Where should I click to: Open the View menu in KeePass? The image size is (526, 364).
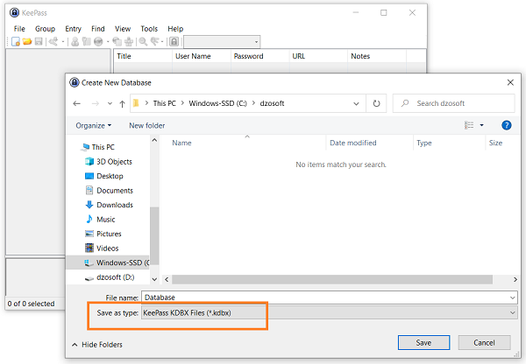[123, 29]
